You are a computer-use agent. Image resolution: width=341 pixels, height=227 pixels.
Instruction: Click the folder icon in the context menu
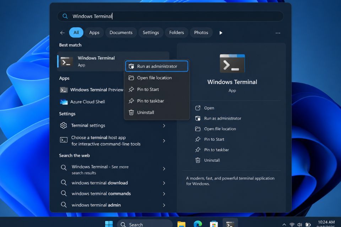pyautogui.click(x=131, y=78)
